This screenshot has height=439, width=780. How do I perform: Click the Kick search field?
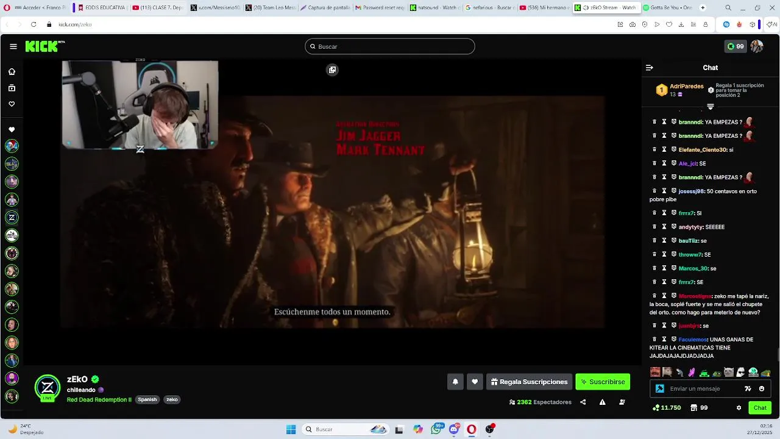coord(390,46)
